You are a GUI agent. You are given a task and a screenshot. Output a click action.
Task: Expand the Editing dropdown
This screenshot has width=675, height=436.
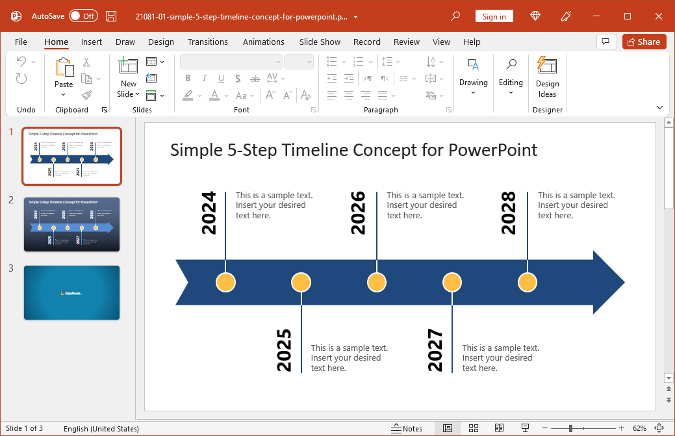tap(511, 77)
